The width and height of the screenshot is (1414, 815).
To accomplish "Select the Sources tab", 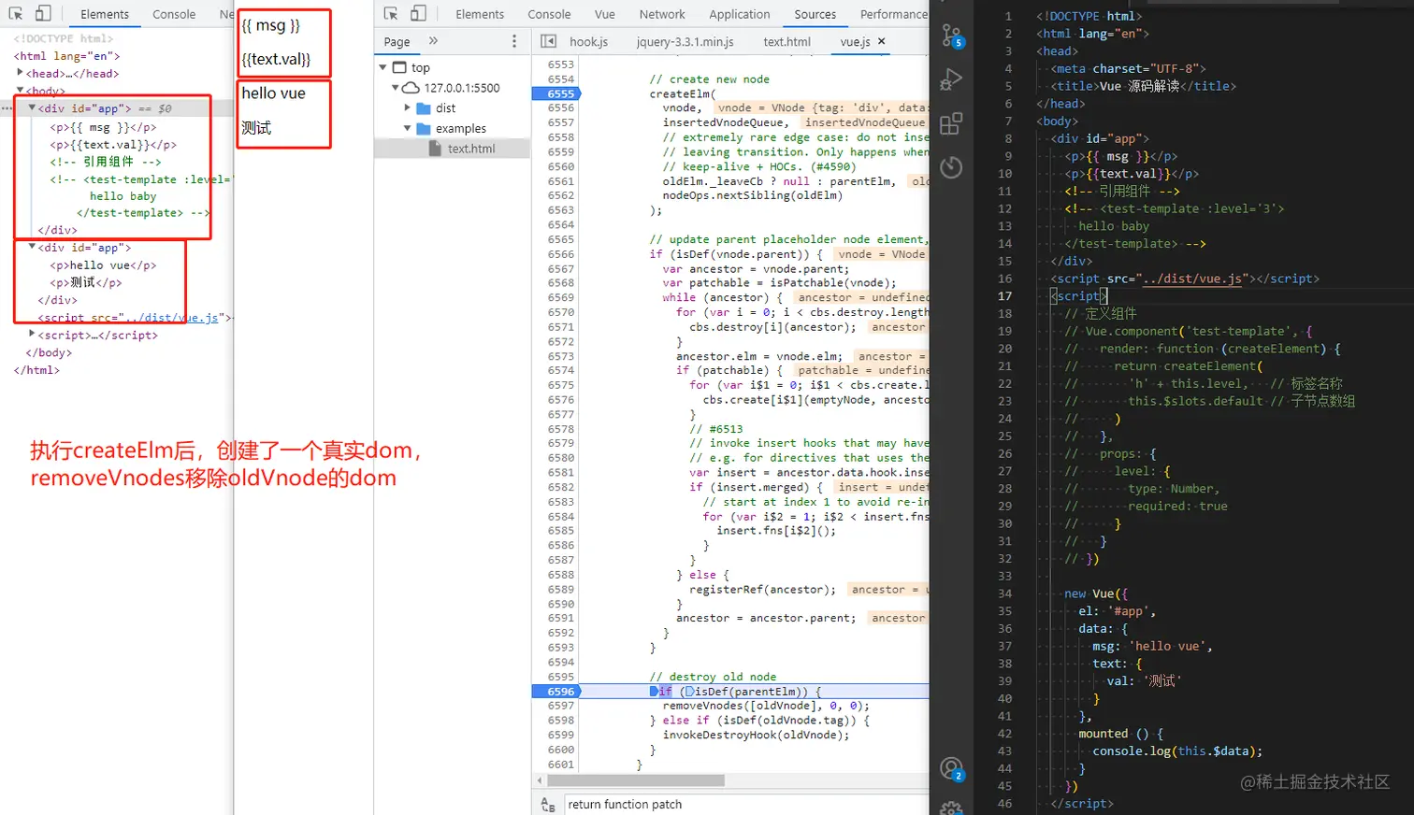I will 815,14.
